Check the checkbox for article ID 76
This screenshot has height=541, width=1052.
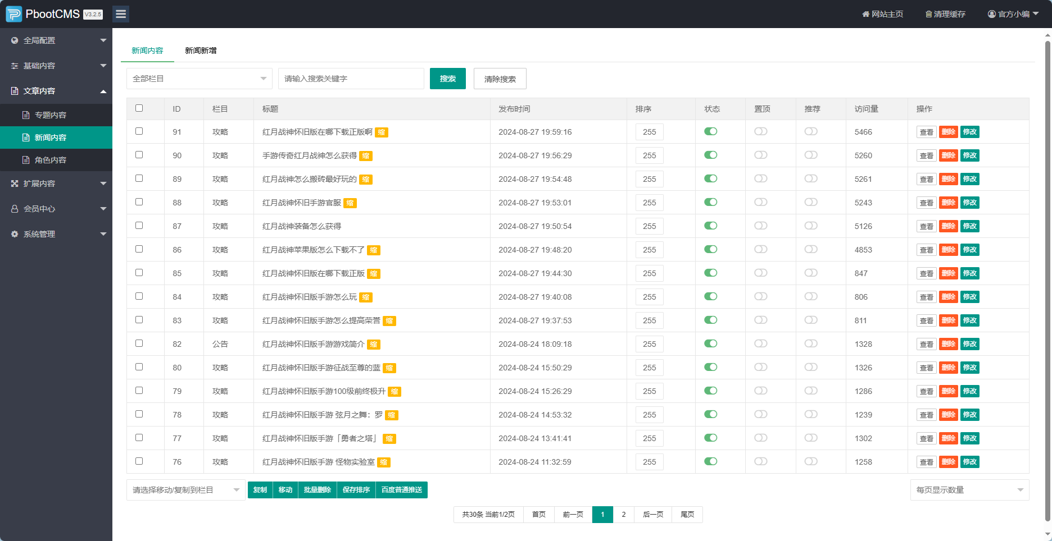(139, 461)
